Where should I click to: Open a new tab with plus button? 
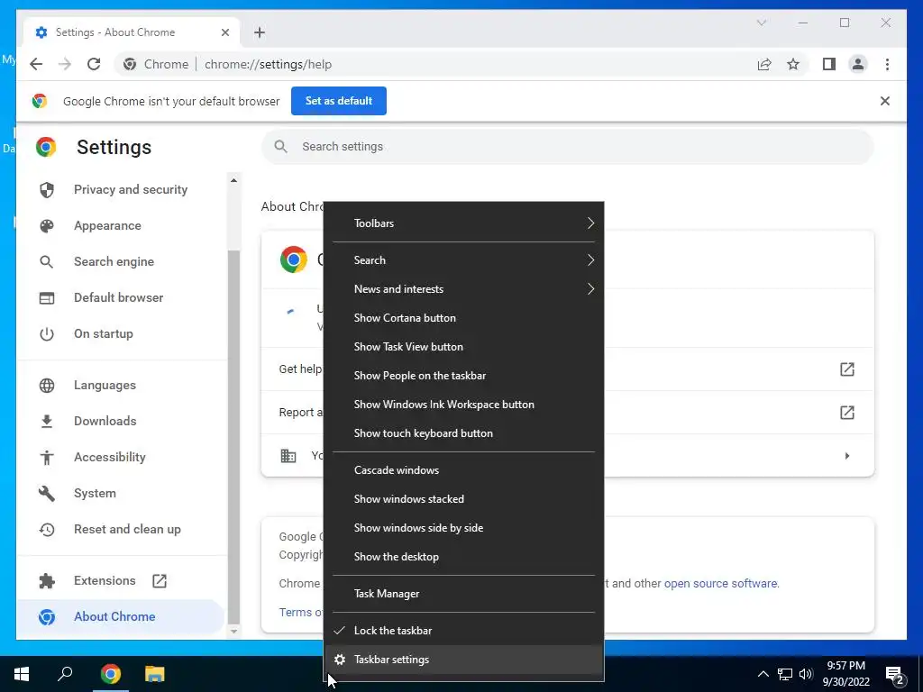(x=260, y=32)
